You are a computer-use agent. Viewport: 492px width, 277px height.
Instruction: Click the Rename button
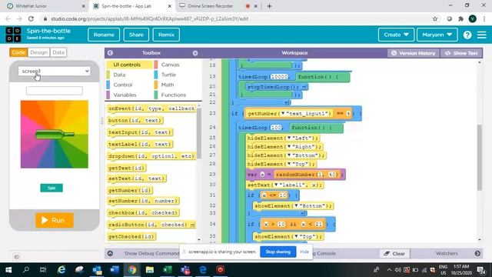pos(104,35)
